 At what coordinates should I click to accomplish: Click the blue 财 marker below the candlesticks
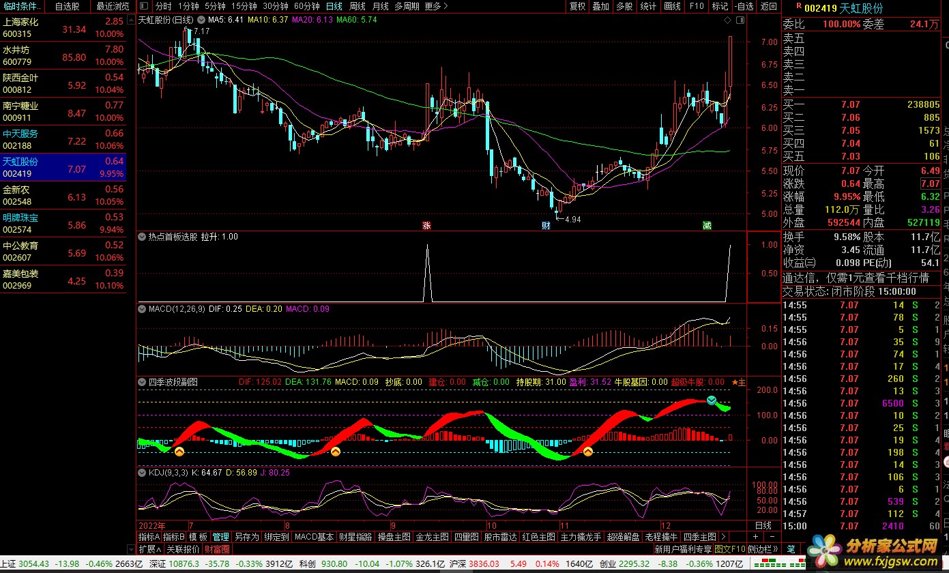[546, 225]
